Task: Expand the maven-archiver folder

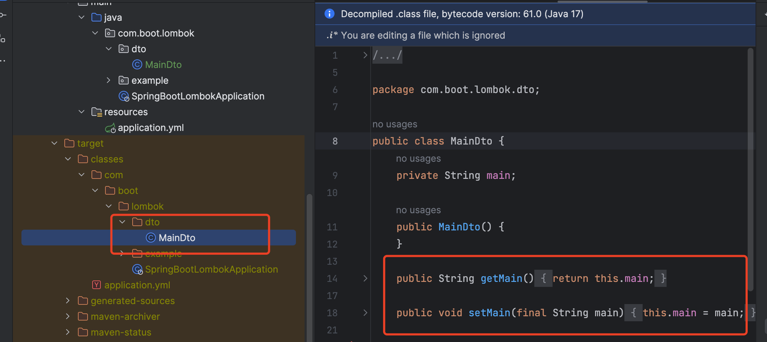Action: point(68,316)
